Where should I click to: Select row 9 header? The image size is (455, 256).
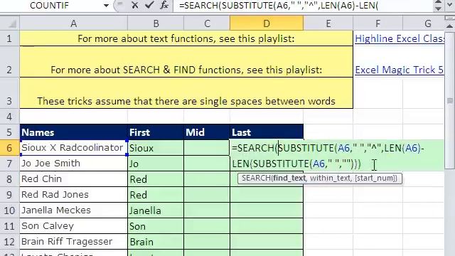point(9,194)
